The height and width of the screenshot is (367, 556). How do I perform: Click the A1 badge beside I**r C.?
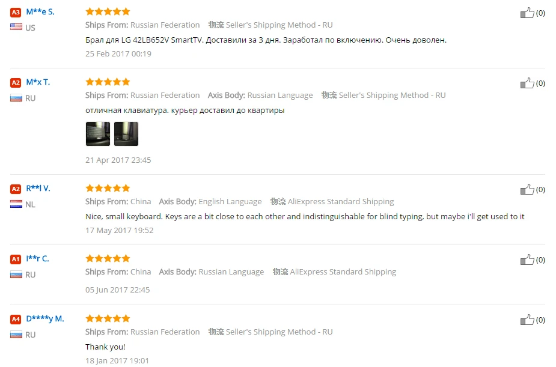(x=16, y=259)
